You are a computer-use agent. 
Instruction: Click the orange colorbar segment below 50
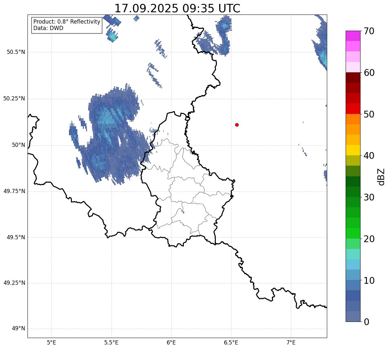click(353, 119)
